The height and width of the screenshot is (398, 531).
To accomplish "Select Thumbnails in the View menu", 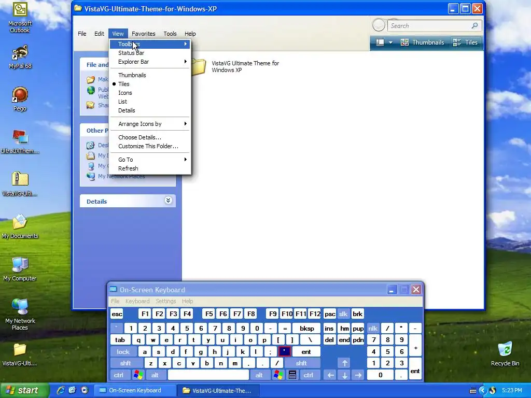I will pos(150,75).
